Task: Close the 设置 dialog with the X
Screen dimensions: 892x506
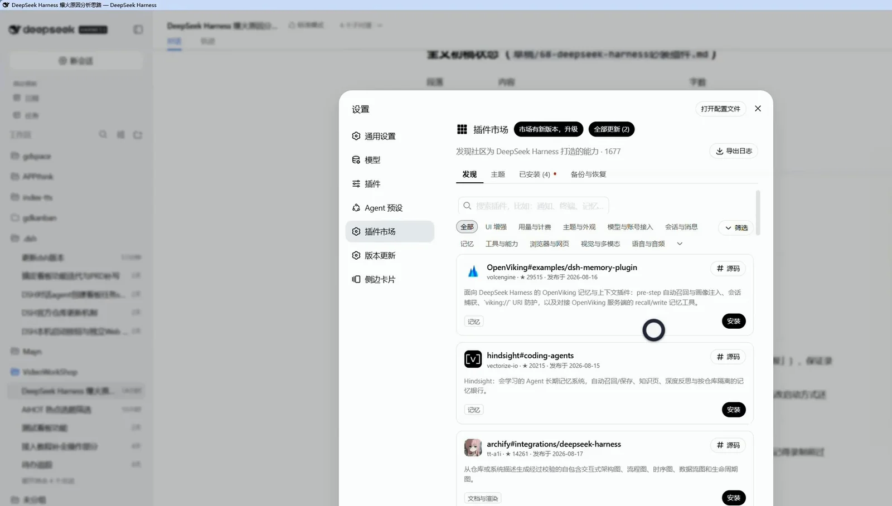Action: click(758, 109)
